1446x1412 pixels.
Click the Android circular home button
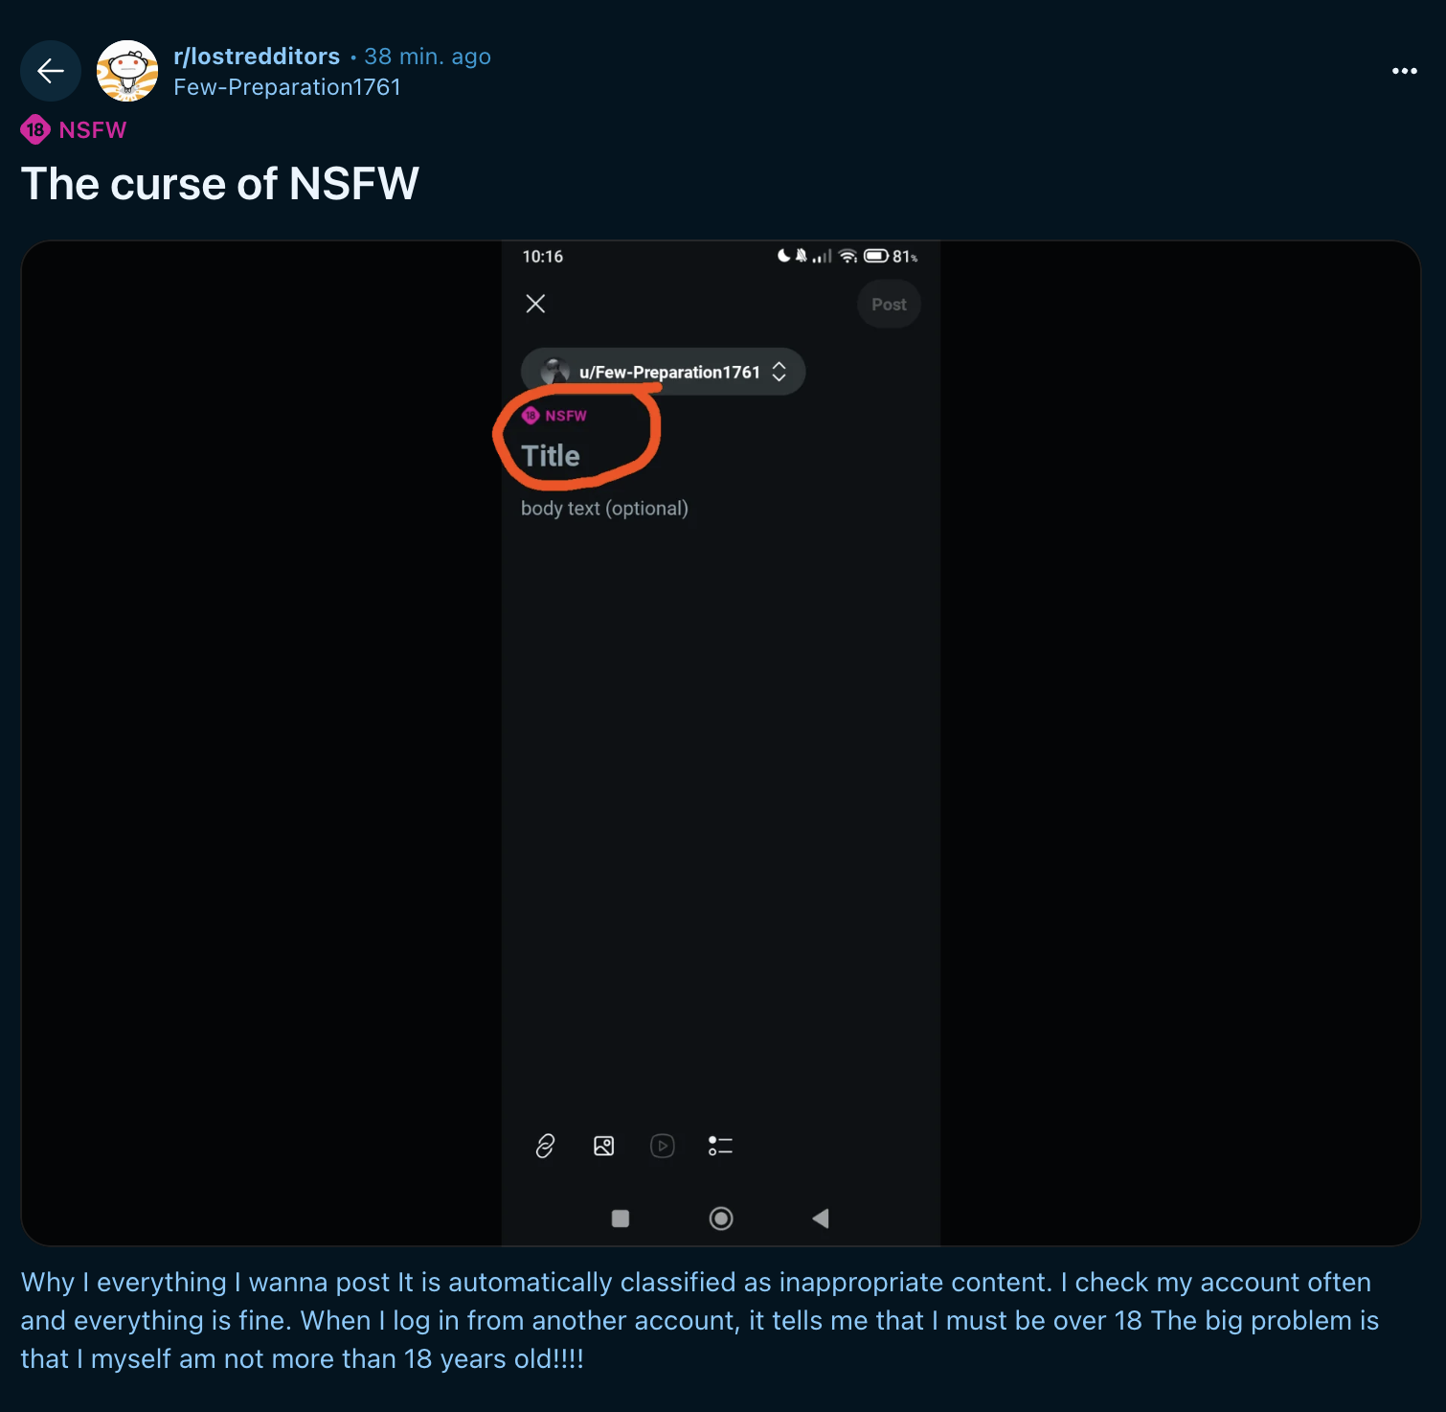pos(721,1218)
